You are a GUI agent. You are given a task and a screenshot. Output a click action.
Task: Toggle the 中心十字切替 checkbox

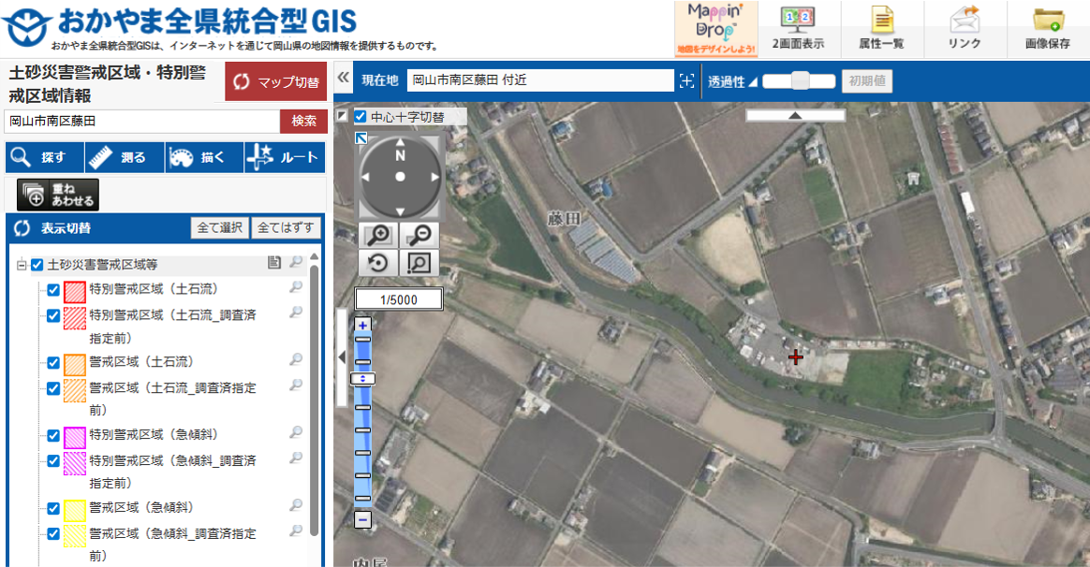[x=361, y=117]
